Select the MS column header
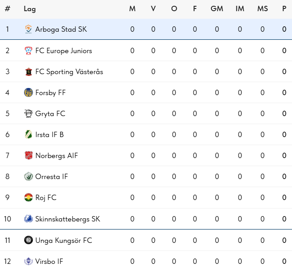 (263, 8)
